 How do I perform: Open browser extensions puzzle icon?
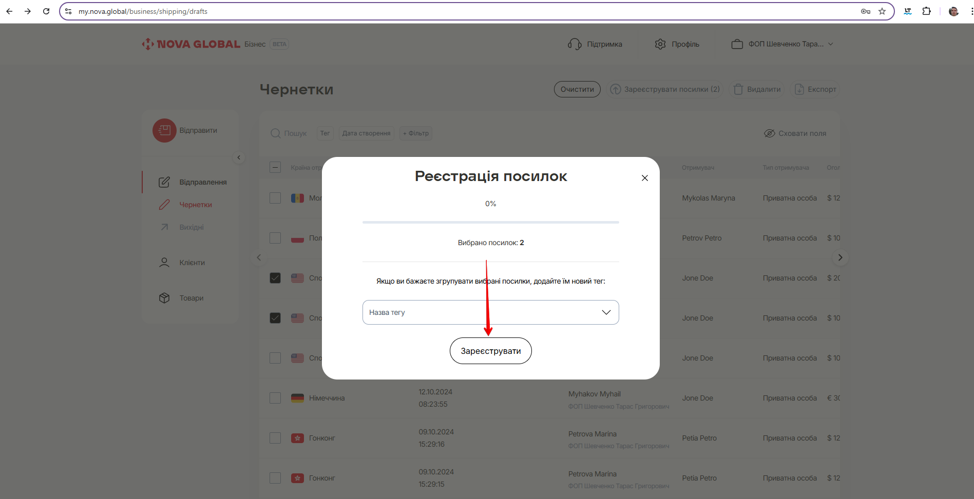point(927,11)
